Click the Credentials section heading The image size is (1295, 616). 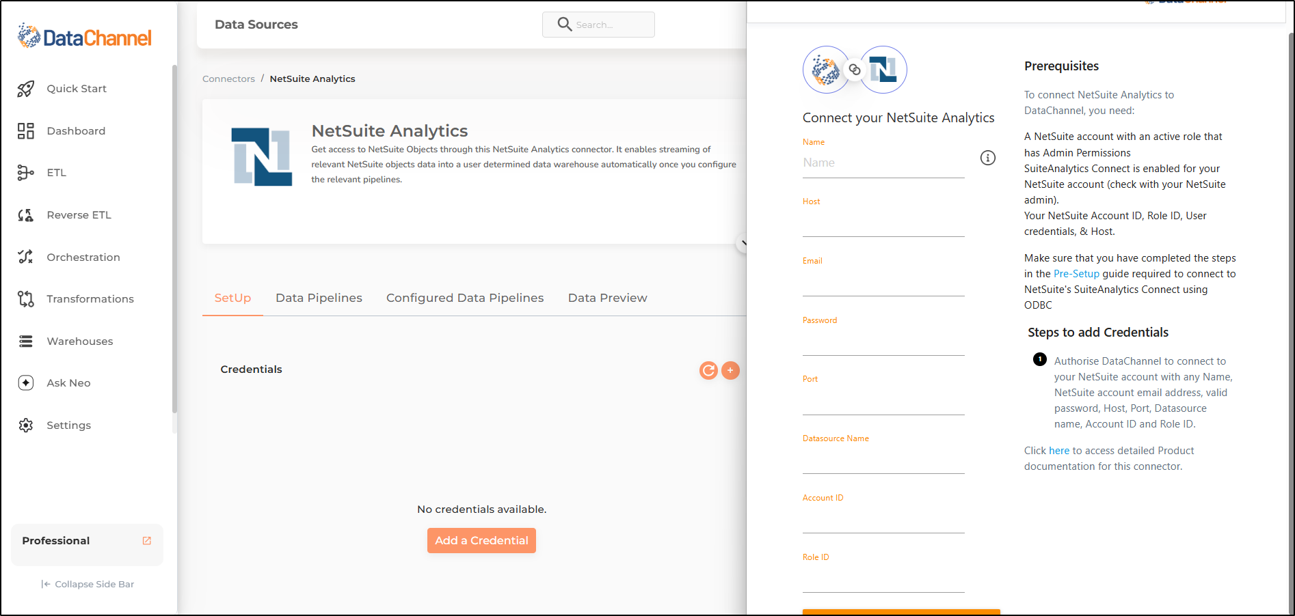pyautogui.click(x=251, y=369)
